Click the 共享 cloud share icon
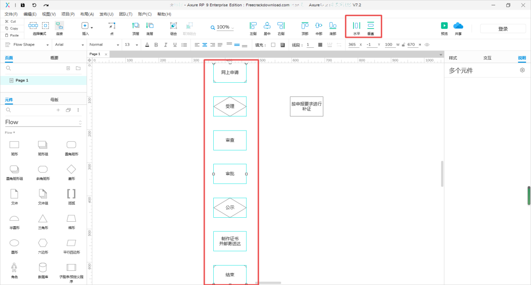 pos(458,26)
